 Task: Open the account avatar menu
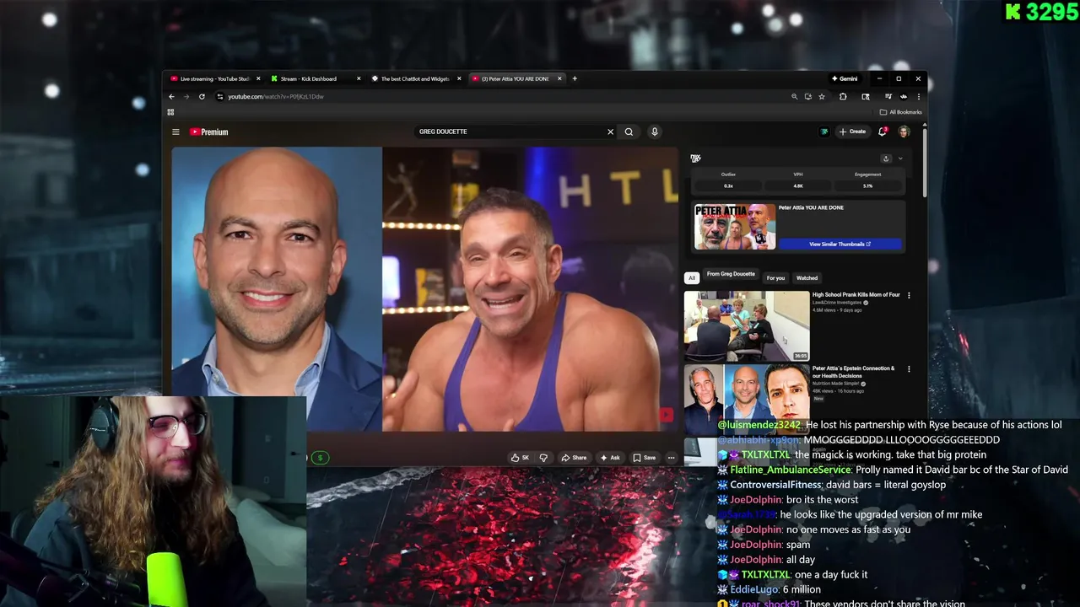click(904, 132)
